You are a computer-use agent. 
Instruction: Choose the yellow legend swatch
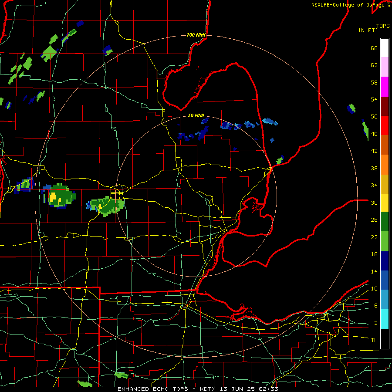[x=385, y=203]
